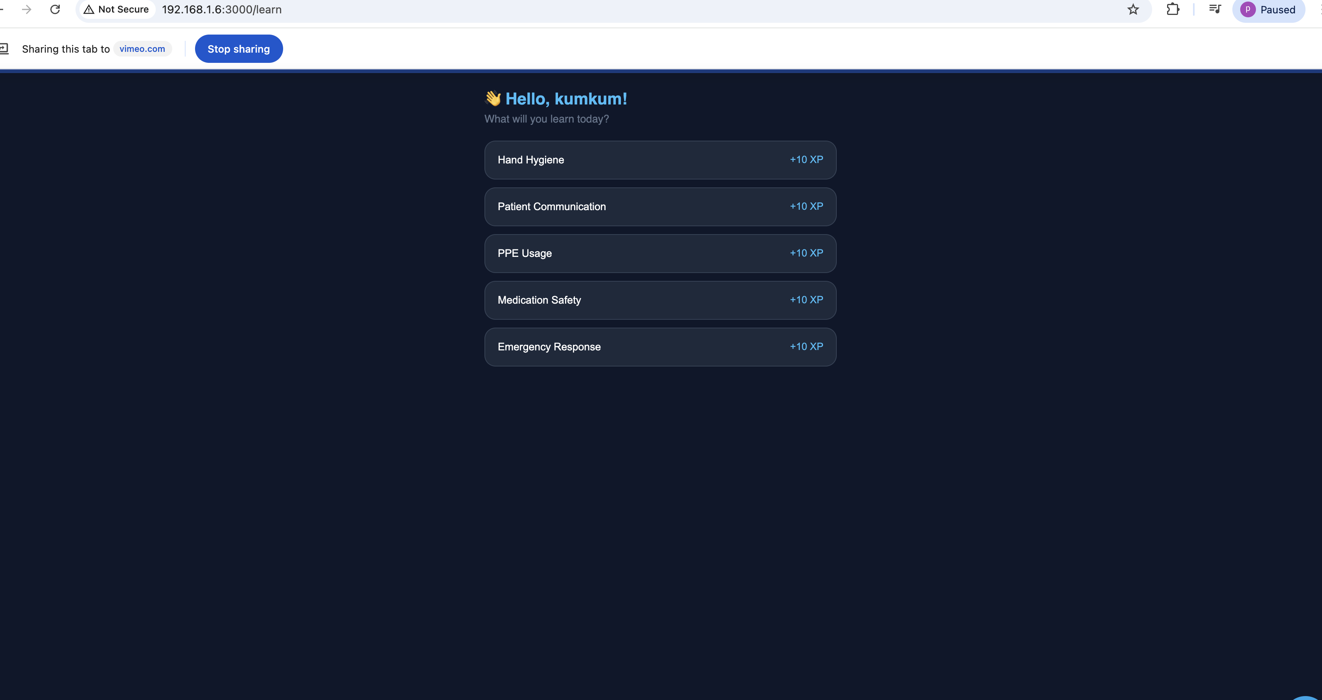1322x700 pixels.
Task: Click the Paused profile label
Action: pyautogui.click(x=1277, y=10)
